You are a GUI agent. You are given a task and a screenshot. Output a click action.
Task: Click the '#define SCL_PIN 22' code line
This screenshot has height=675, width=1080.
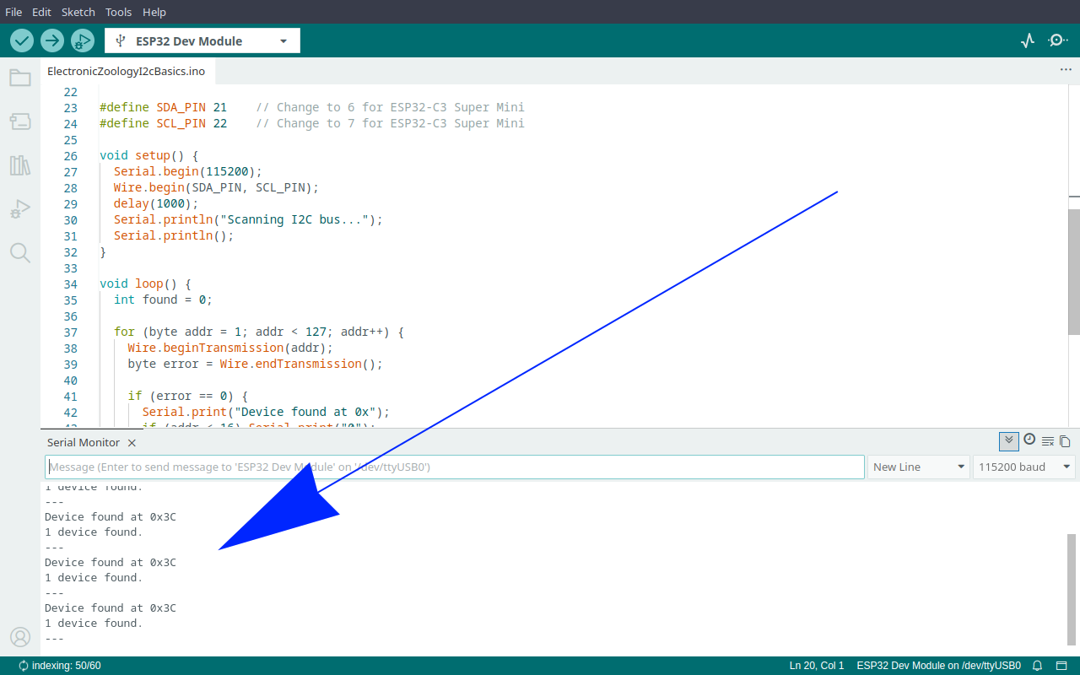pos(312,123)
